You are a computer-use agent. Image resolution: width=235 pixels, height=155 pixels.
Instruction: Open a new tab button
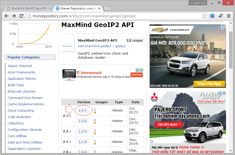[107, 8]
